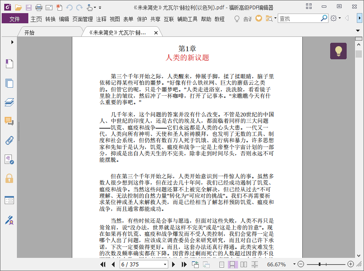This screenshot has width=364, height=271.
Task: Click the Print icon
Action: tap(39, 8)
